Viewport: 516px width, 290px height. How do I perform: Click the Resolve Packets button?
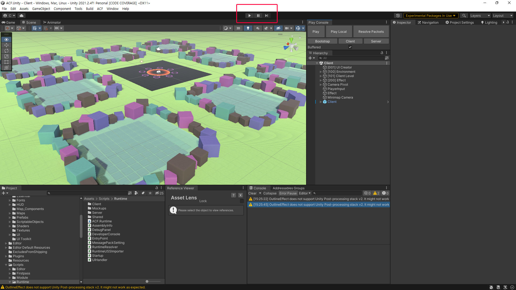(x=371, y=31)
